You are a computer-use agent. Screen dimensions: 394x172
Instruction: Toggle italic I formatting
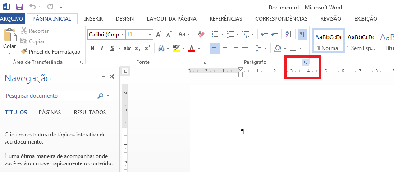(102, 48)
